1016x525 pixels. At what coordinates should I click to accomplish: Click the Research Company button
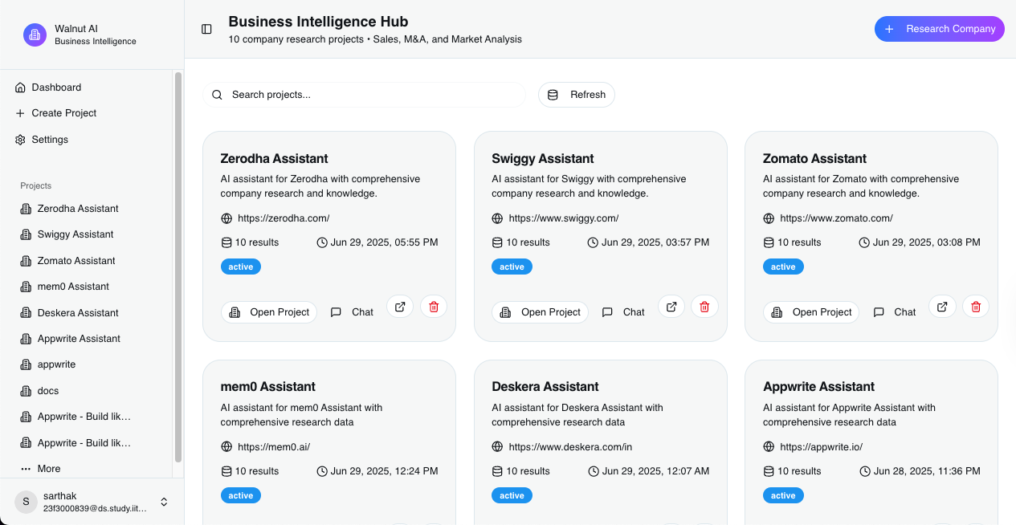pyautogui.click(x=939, y=29)
